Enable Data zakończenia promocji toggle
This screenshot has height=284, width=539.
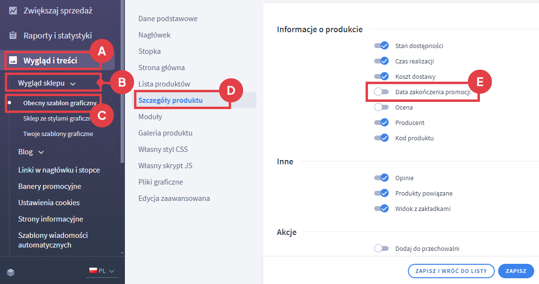381,92
